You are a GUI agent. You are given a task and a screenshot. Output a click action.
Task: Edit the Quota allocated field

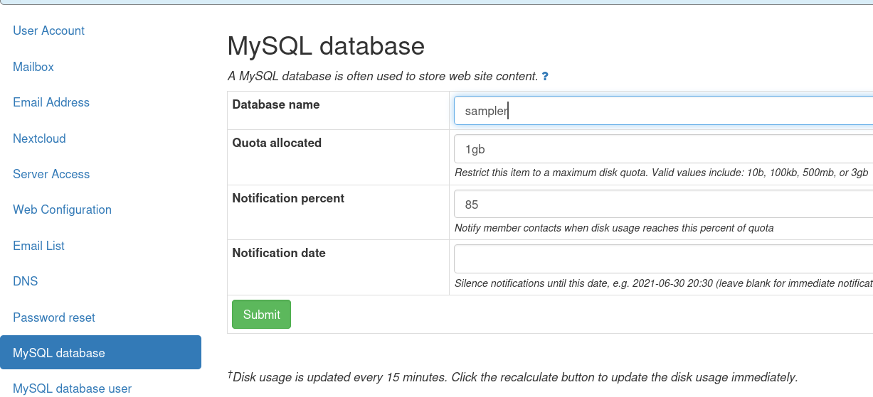[x=663, y=149]
